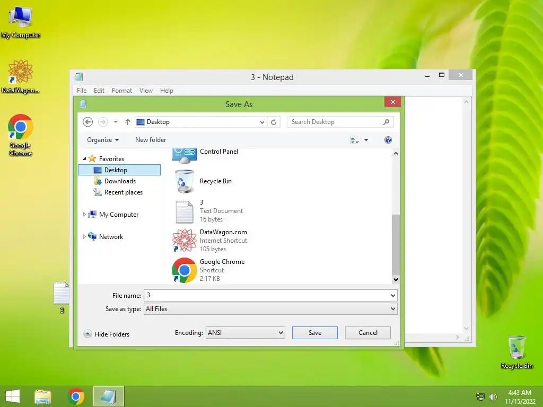
Task: Click the search magnifier icon
Action: click(x=387, y=122)
